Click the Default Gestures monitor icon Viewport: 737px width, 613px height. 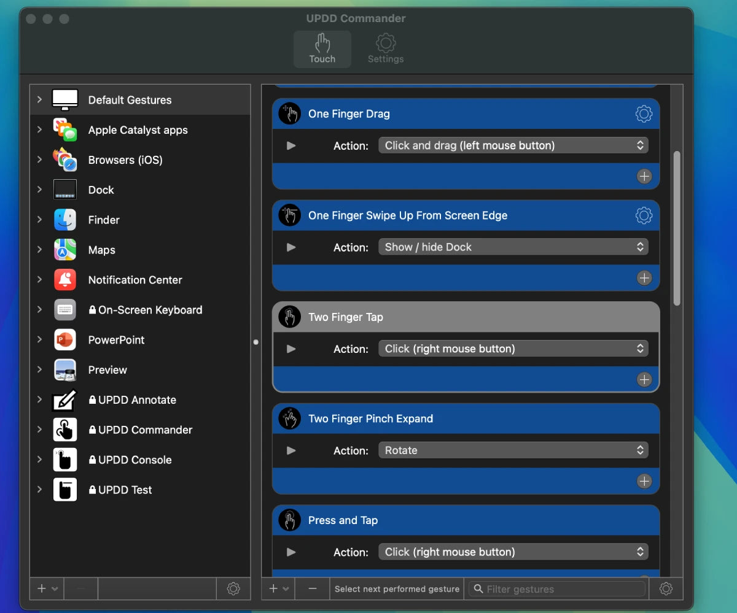pos(65,99)
